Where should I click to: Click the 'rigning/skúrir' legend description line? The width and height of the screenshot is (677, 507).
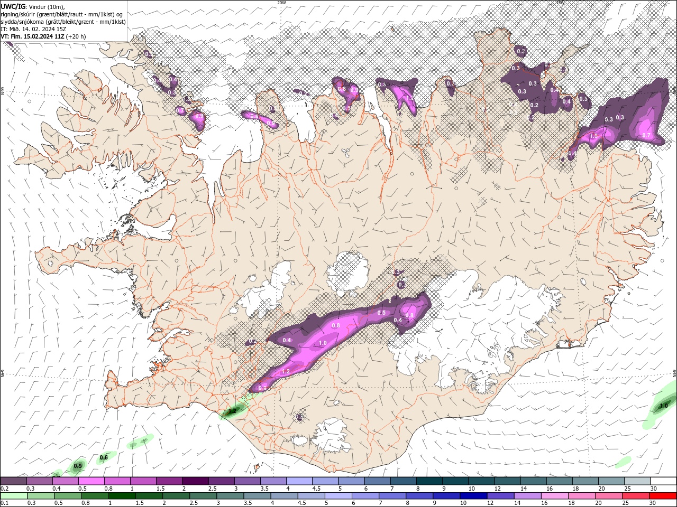pos(62,14)
